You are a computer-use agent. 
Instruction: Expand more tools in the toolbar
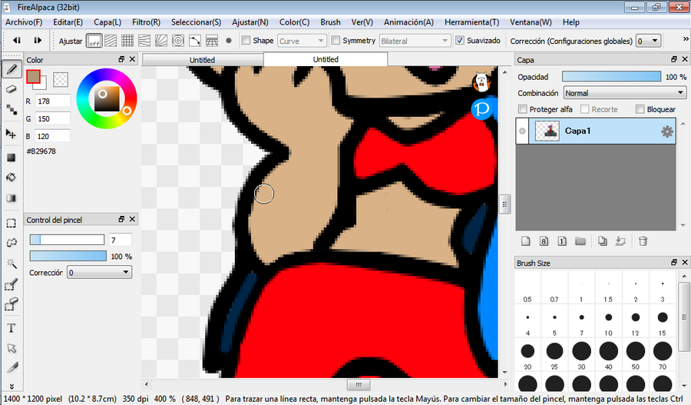[12, 386]
